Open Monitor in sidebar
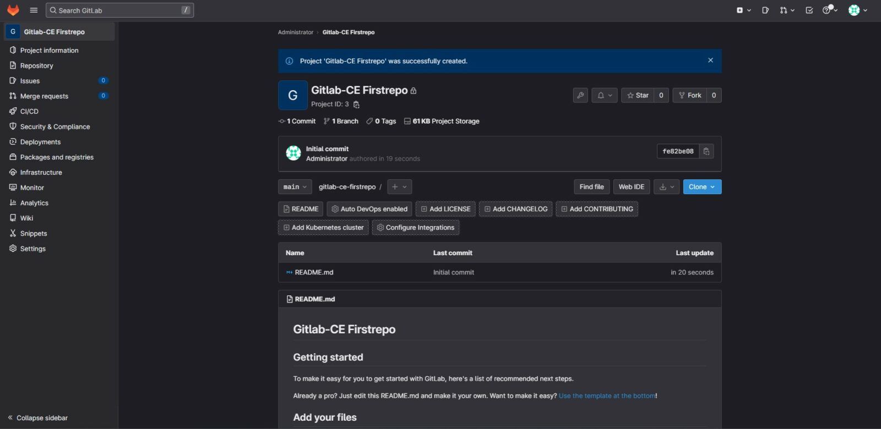The image size is (881, 429). 59,188
